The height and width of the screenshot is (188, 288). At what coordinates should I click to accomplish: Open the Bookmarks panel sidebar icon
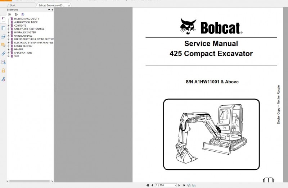pyautogui.click(x=3, y=19)
